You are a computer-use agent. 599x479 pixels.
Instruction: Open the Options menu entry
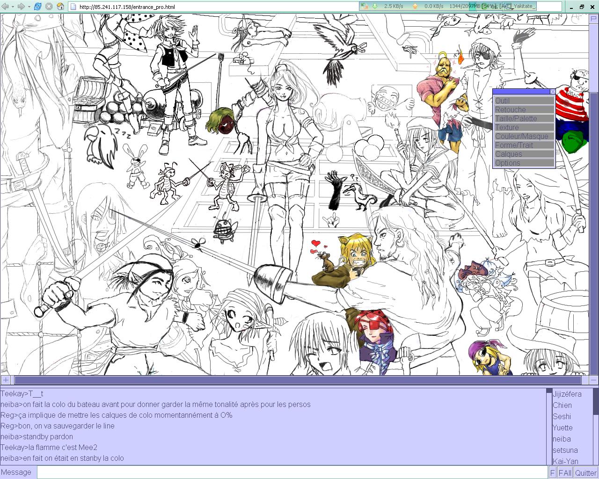coord(524,163)
